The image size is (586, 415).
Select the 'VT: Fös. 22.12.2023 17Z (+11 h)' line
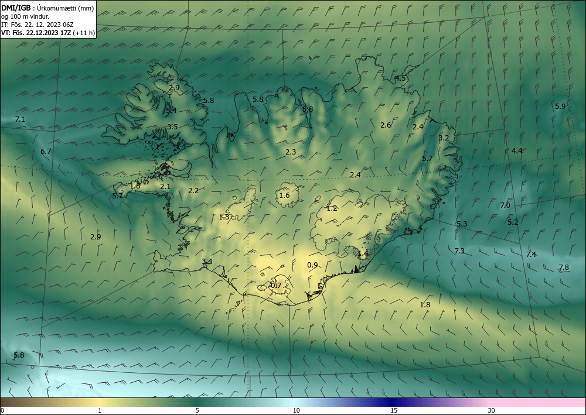[x=48, y=33]
